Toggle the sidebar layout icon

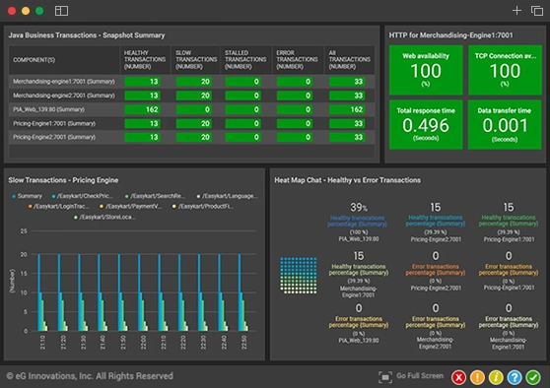[x=61, y=11]
